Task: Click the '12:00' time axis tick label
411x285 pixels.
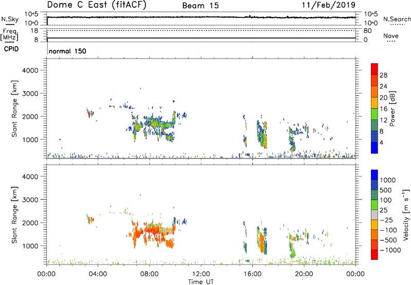Action: click(x=201, y=274)
